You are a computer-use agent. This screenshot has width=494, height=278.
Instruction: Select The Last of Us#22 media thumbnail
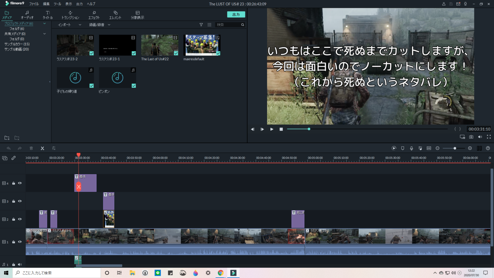point(160,45)
